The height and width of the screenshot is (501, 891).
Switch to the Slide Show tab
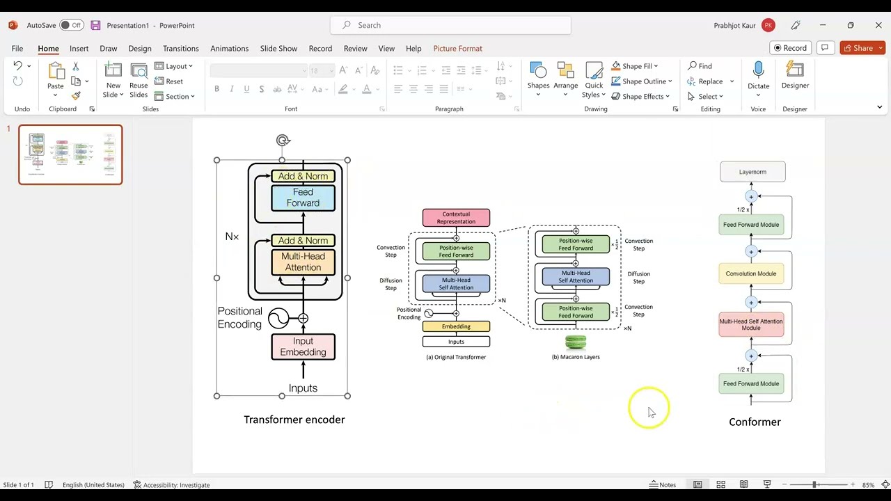coord(278,48)
